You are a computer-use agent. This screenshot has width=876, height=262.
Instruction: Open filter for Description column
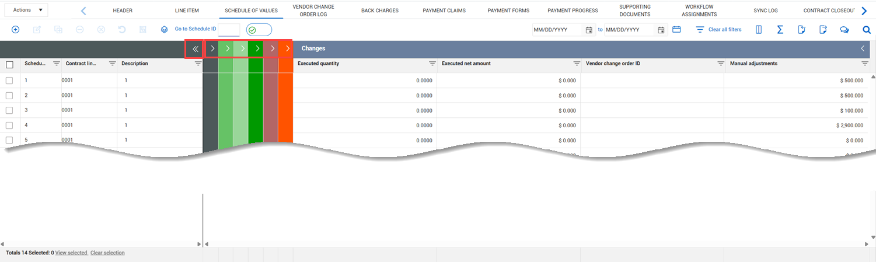[198, 64]
